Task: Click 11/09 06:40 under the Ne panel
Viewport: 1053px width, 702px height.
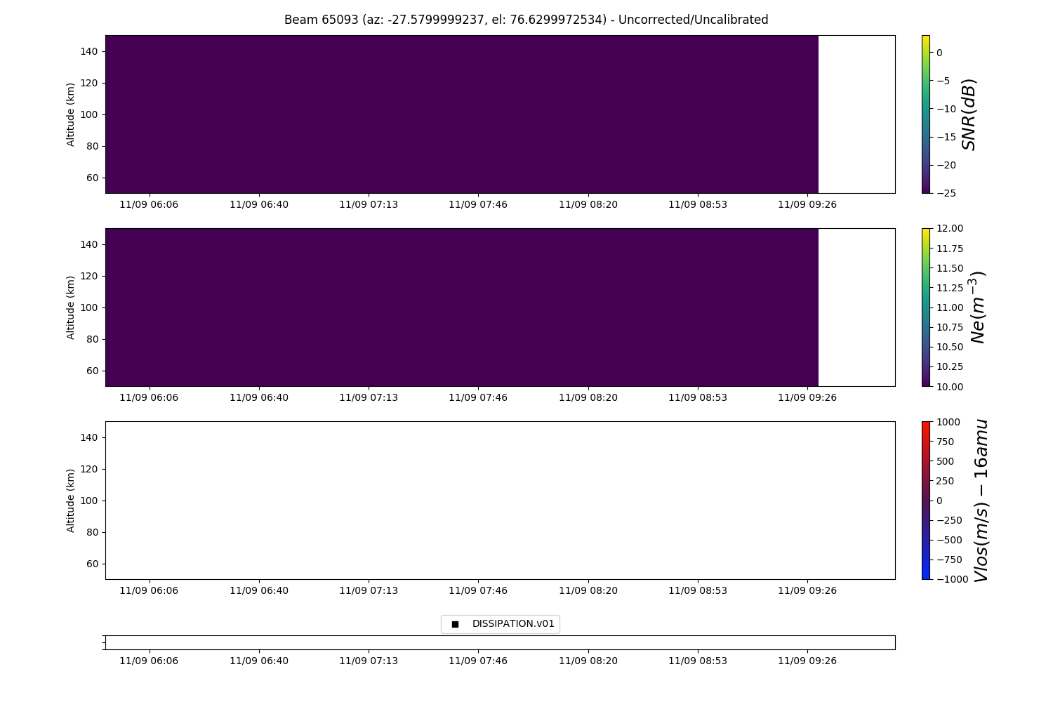Action: pyautogui.click(x=259, y=397)
